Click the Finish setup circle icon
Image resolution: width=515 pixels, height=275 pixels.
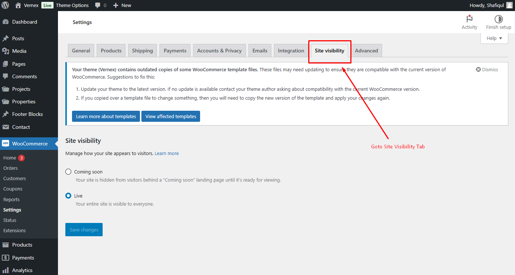(498, 19)
